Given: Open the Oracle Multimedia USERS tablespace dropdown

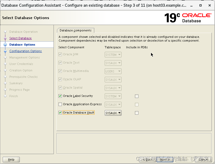Looking at the screenshot, I should click(x=113, y=71).
